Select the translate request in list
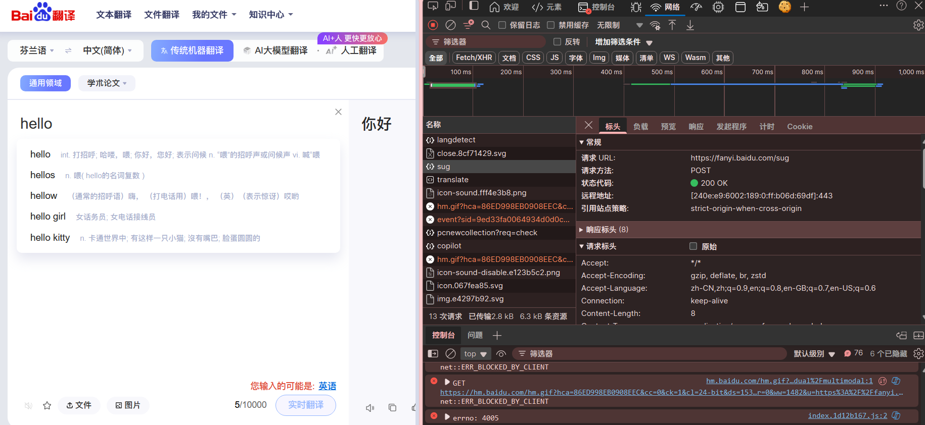The image size is (925, 425). [452, 180]
